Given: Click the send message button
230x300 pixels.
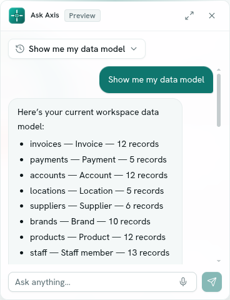Looking at the screenshot, I should (x=212, y=282).
